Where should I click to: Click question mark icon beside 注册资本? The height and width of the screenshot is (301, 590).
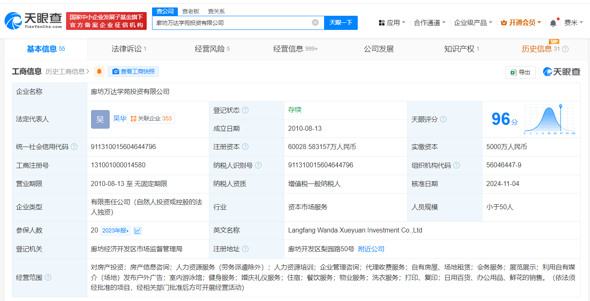pos(245,147)
